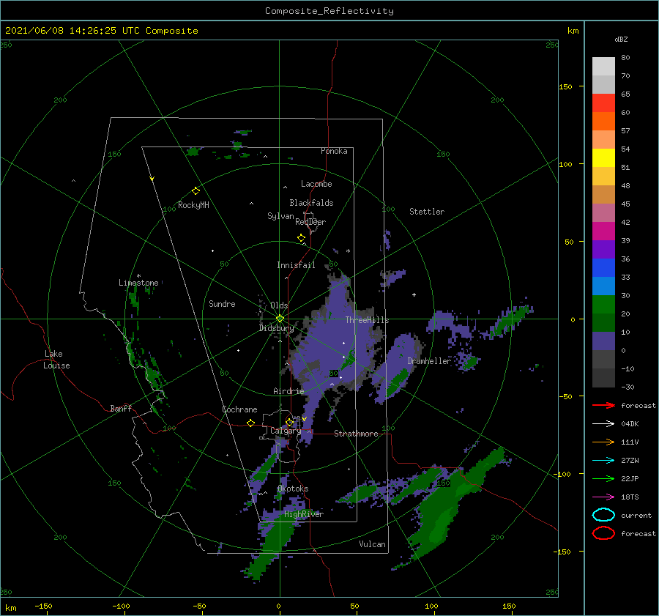
Task: Click the Okotoks city label
Action: [x=293, y=489]
